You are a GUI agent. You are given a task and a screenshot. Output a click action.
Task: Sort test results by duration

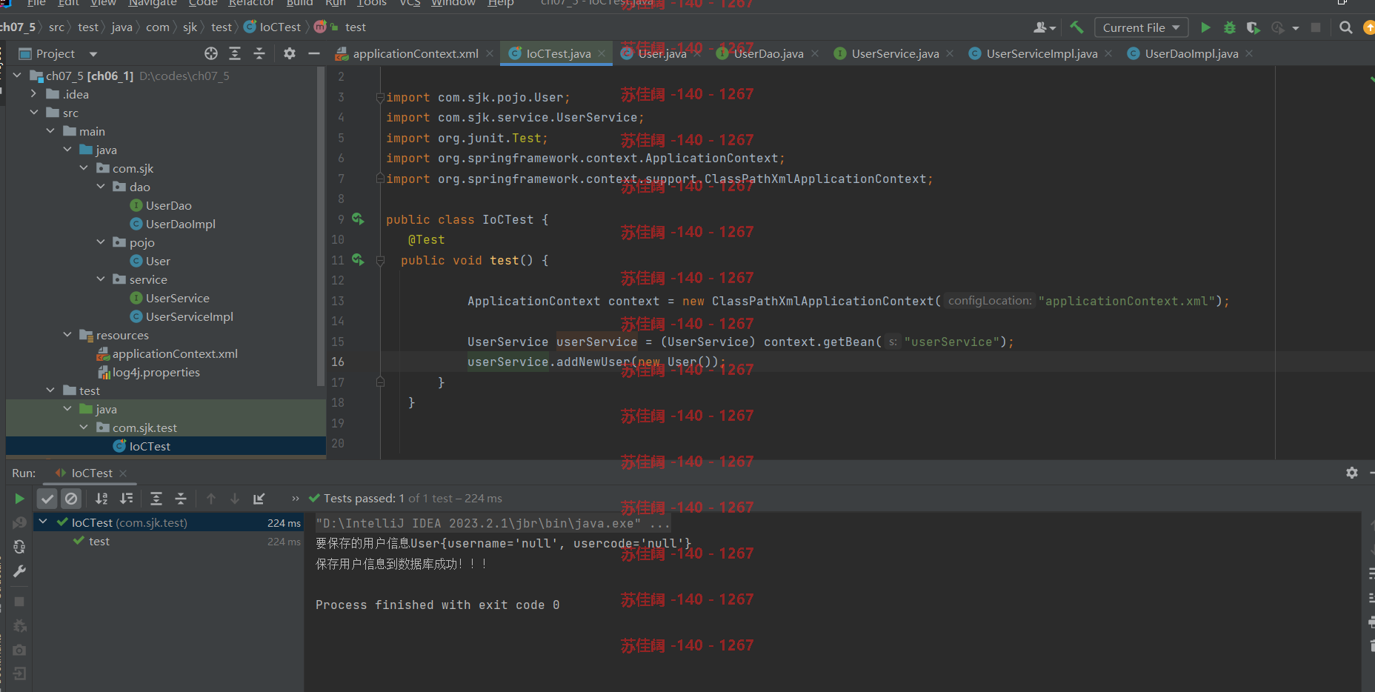point(127,499)
